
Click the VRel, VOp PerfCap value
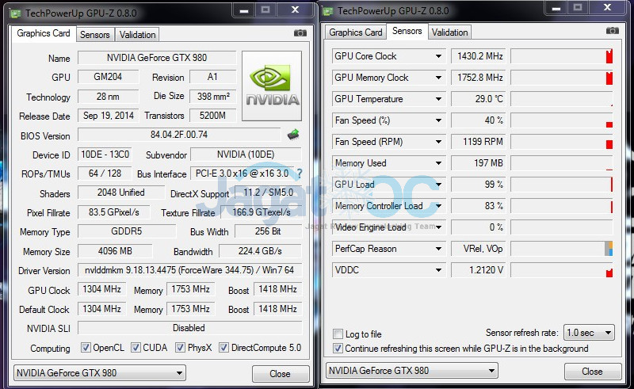tap(478, 249)
